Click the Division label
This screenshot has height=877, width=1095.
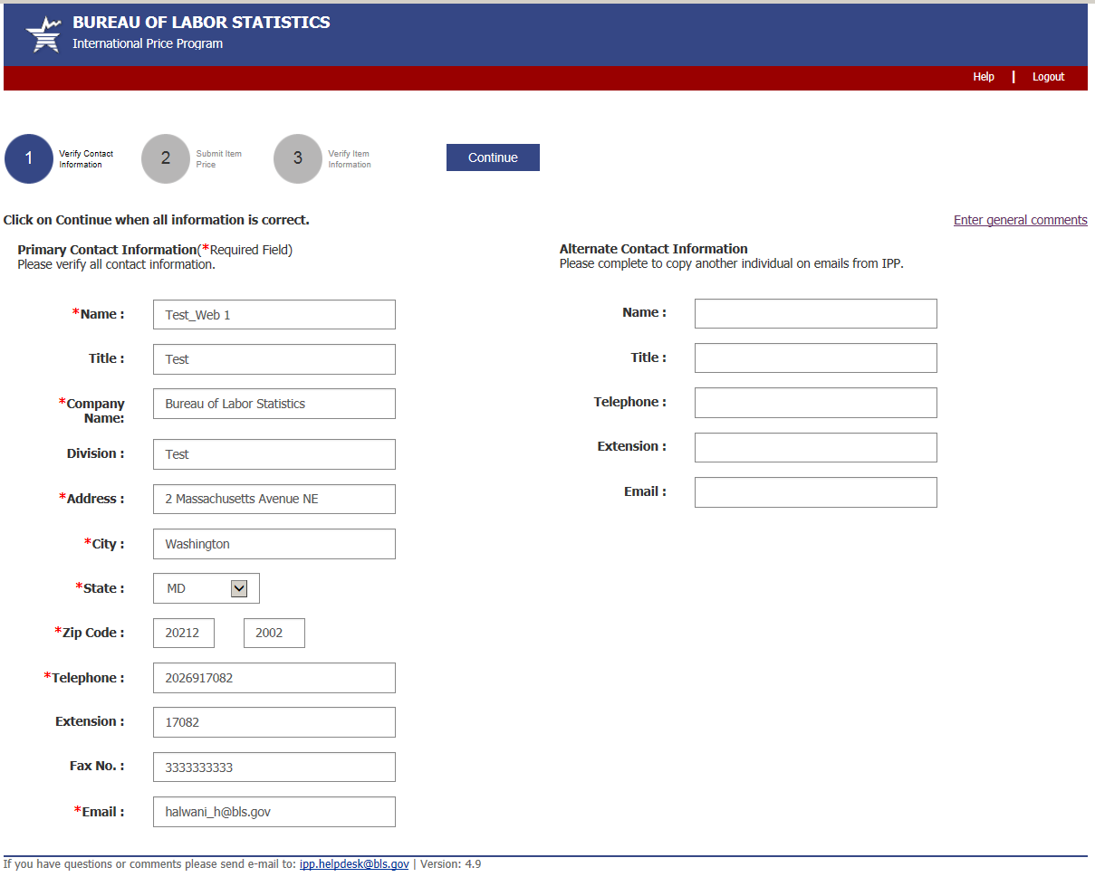95,453
